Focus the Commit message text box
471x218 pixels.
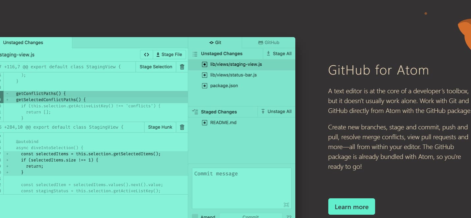click(242, 188)
